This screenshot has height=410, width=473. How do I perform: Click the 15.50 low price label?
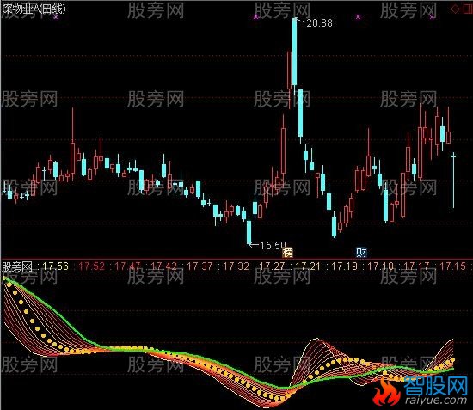tap(273, 245)
